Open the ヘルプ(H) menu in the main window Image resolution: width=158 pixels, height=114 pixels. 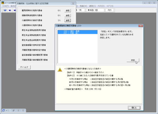110,6
